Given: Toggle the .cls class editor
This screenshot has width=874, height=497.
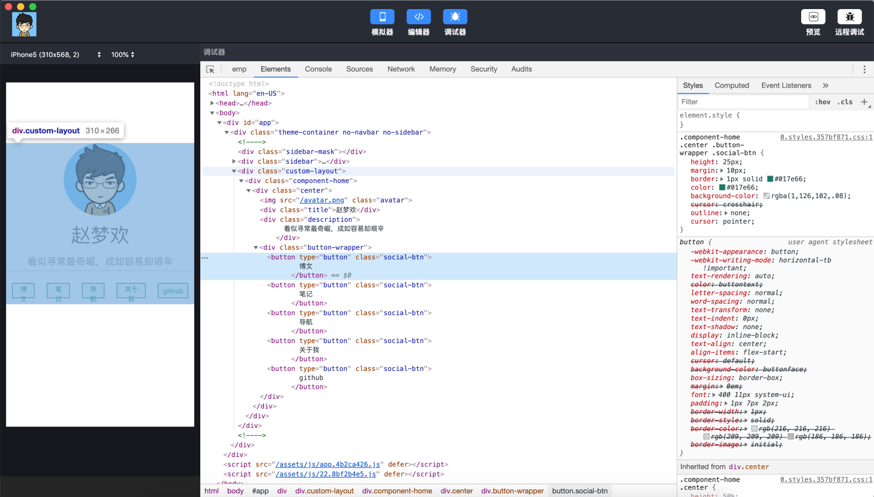Looking at the screenshot, I should (845, 102).
